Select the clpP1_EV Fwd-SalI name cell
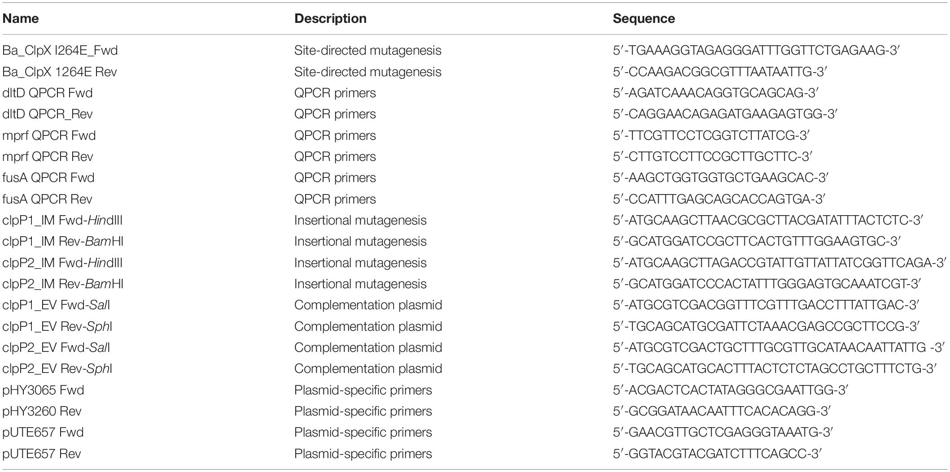The width and height of the screenshot is (950, 472). (x=56, y=305)
